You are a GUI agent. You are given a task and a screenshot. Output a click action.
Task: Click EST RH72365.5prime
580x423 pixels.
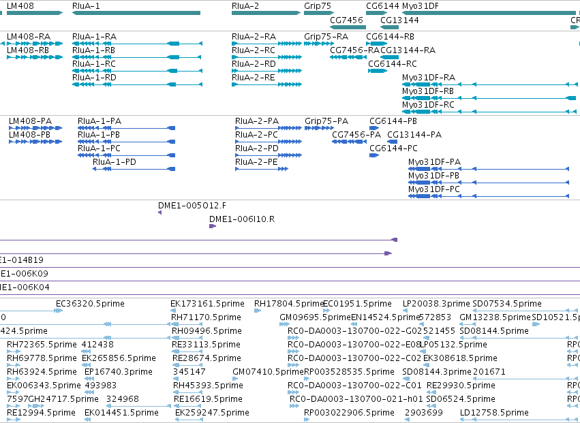(x=14, y=351)
